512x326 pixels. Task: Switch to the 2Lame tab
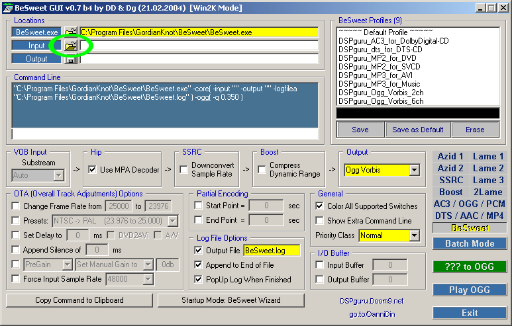coord(488,192)
